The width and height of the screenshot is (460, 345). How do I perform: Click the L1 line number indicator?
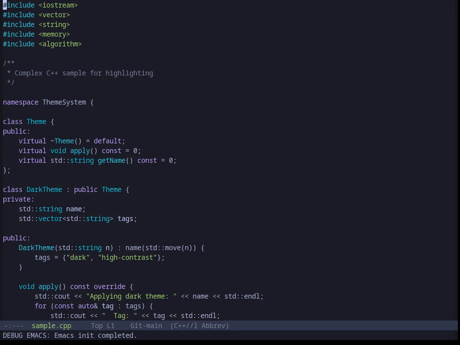click(x=111, y=326)
